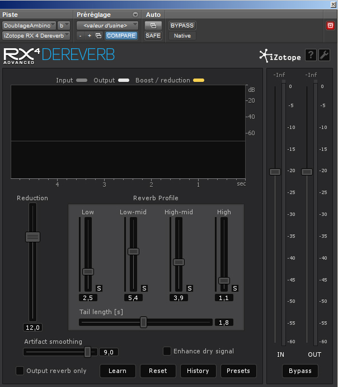The width and height of the screenshot is (338, 387).
Task: Click the High-mid value 3,9
Action: click(179, 298)
